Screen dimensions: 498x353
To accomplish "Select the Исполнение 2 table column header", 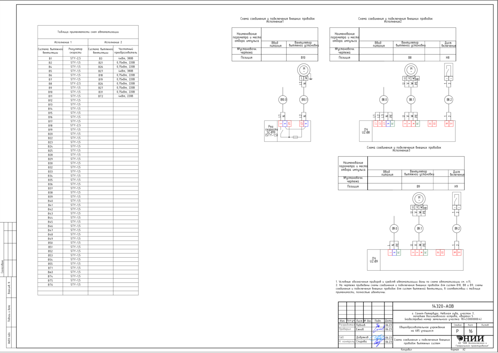I will click(113, 42).
